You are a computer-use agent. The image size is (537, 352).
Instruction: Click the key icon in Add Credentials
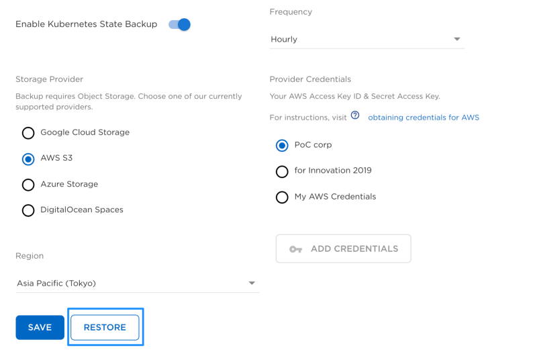295,249
